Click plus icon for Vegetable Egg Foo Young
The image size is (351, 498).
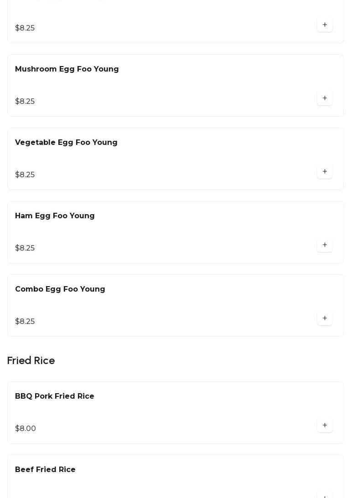click(x=325, y=172)
